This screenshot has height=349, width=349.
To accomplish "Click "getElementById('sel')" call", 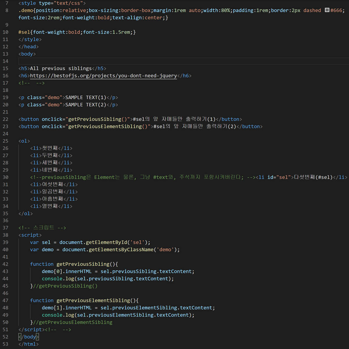I will pos(117,242).
